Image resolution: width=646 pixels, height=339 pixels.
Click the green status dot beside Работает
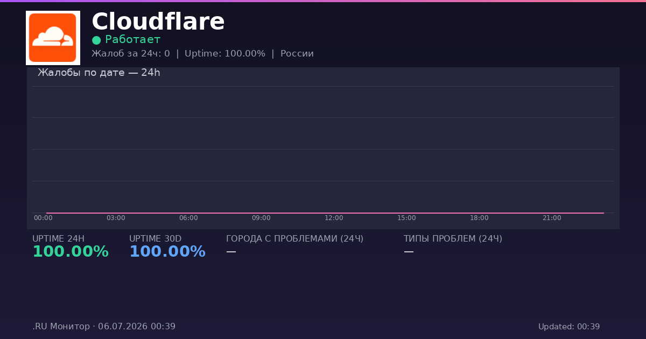click(x=96, y=40)
